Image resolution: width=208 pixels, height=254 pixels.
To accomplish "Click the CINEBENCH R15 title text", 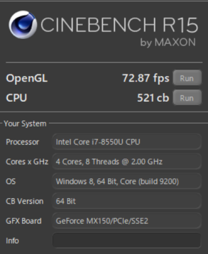I will tap(119, 25).
